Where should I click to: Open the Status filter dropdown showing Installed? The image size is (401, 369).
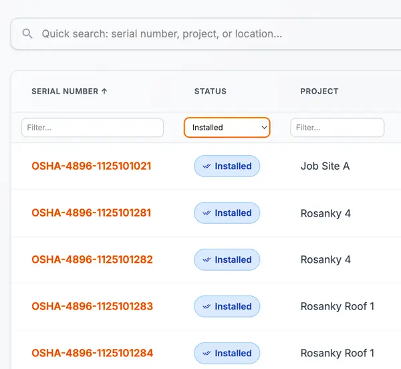pos(227,128)
